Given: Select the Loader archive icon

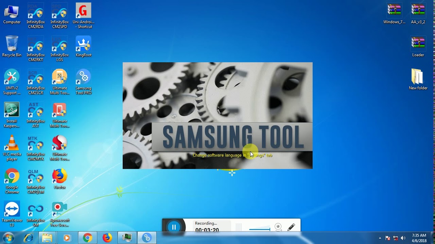Looking at the screenshot, I should [x=418, y=47].
